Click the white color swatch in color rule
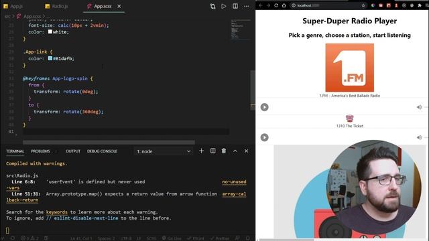Viewport: 429px width, 241px height. (x=50, y=31)
